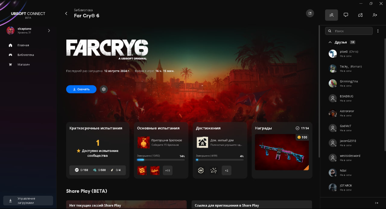Open the pop-out icon near Far Cry 6 title

pyautogui.click(x=310, y=13)
